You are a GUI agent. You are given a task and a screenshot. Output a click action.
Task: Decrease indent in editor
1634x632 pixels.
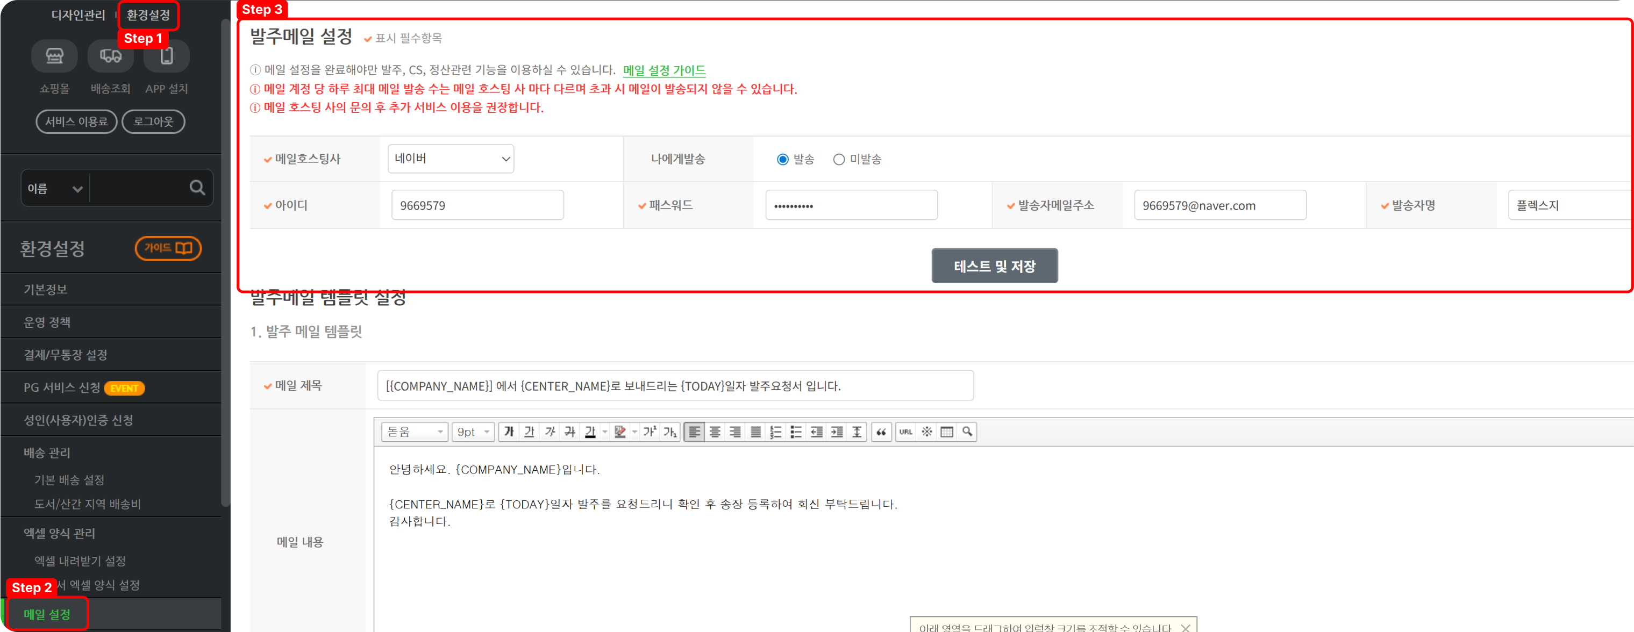tap(816, 432)
